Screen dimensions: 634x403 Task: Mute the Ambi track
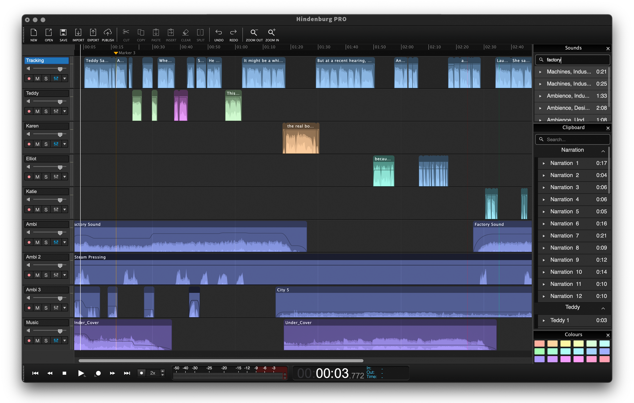(37, 242)
